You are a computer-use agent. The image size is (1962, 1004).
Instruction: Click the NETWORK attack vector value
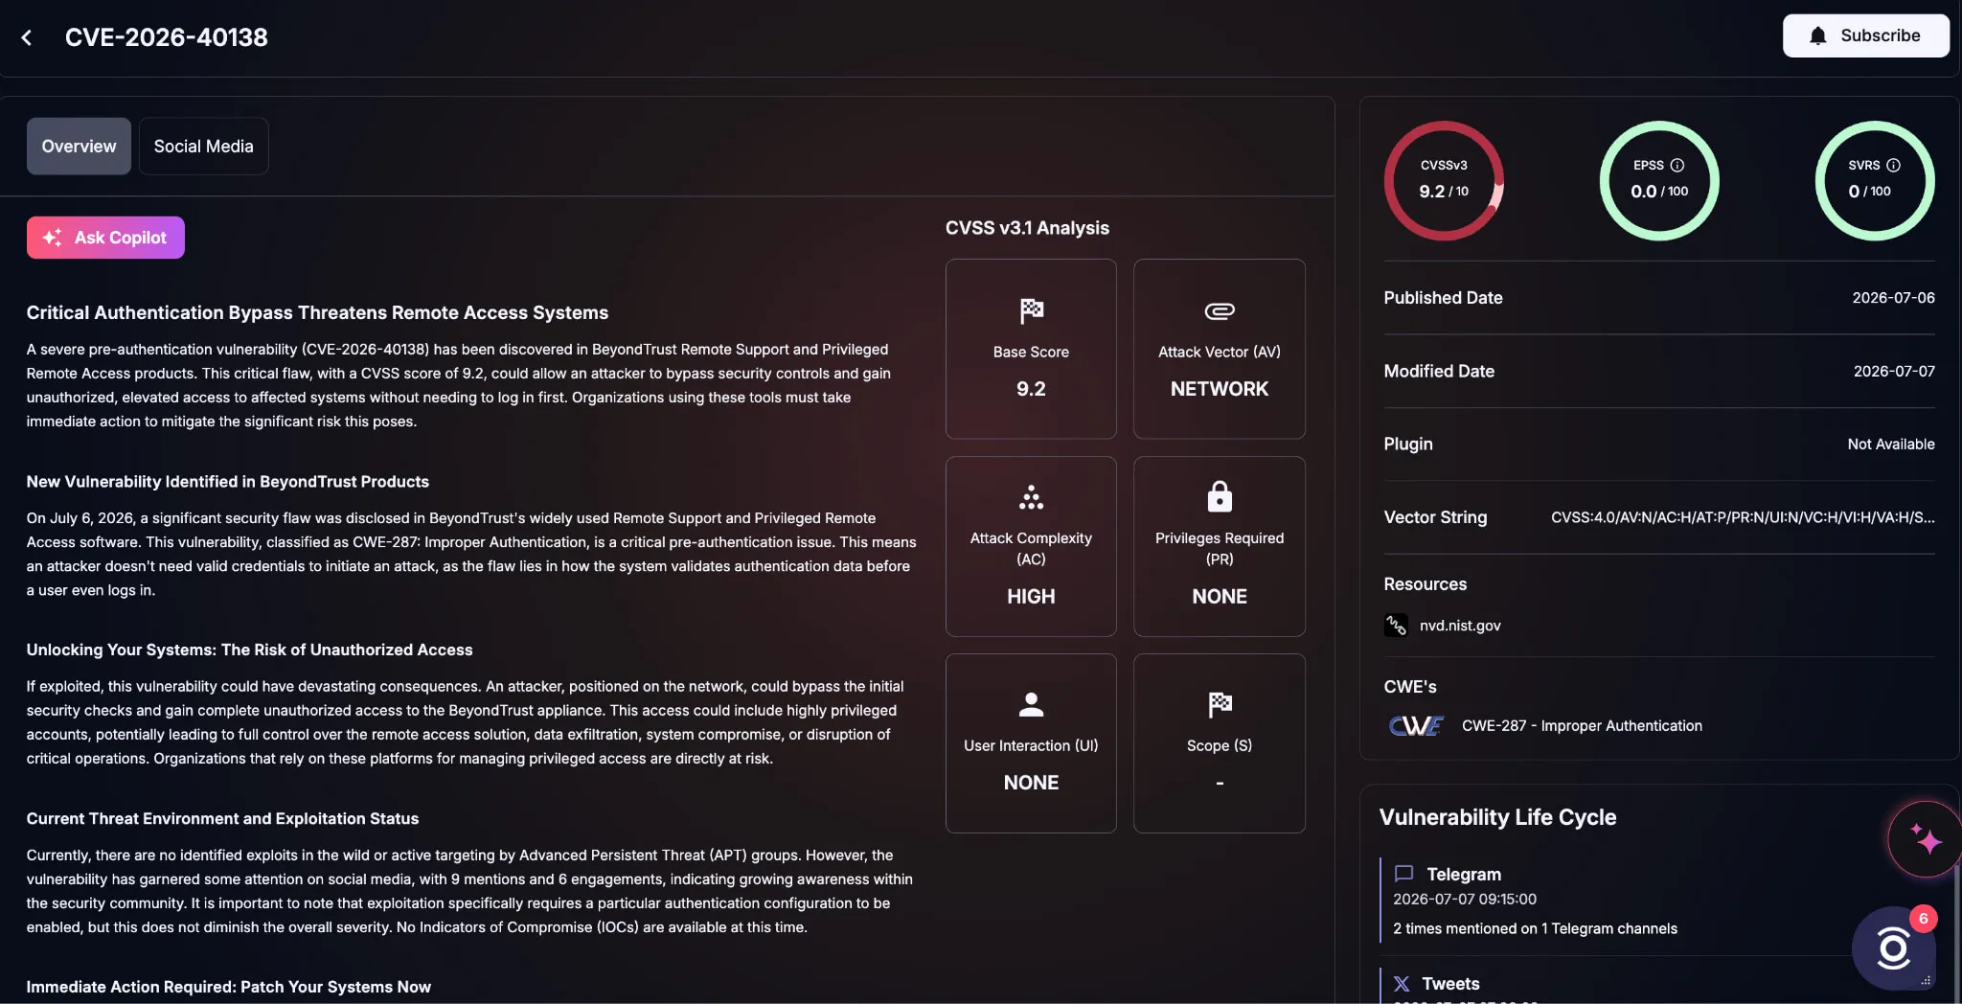point(1219,389)
